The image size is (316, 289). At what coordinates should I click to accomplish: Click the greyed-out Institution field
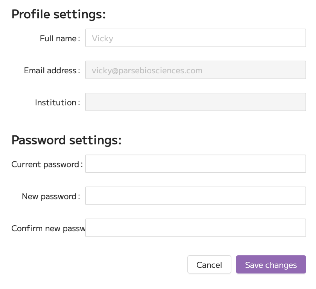[195, 102]
